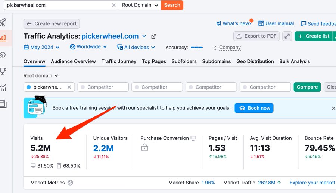Switch to Audience Overview tab
The height and width of the screenshot is (193, 336).
(x=73, y=61)
